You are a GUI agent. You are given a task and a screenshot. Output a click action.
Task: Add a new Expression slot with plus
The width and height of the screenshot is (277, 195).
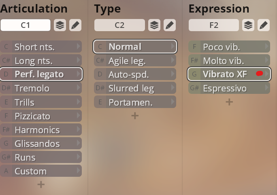(229, 102)
